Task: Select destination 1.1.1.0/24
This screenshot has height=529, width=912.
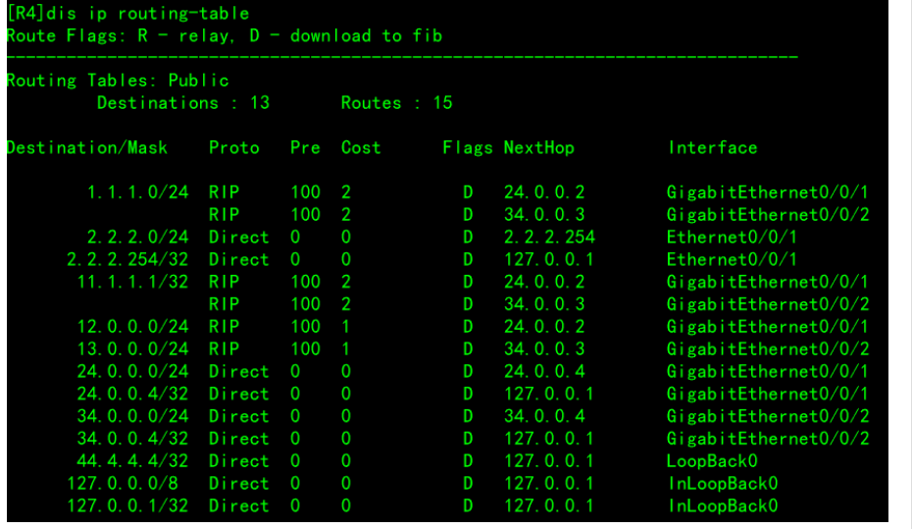Action: [138, 192]
